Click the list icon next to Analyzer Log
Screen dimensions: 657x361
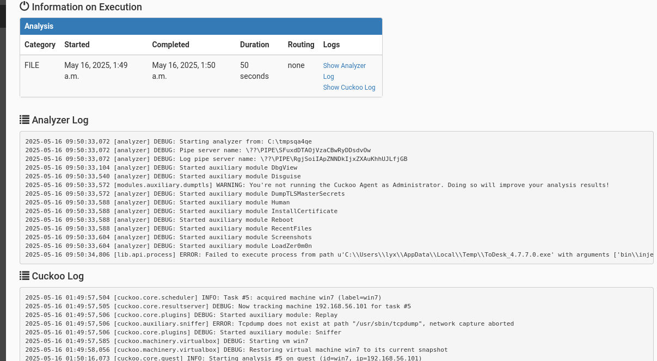click(24, 120)
